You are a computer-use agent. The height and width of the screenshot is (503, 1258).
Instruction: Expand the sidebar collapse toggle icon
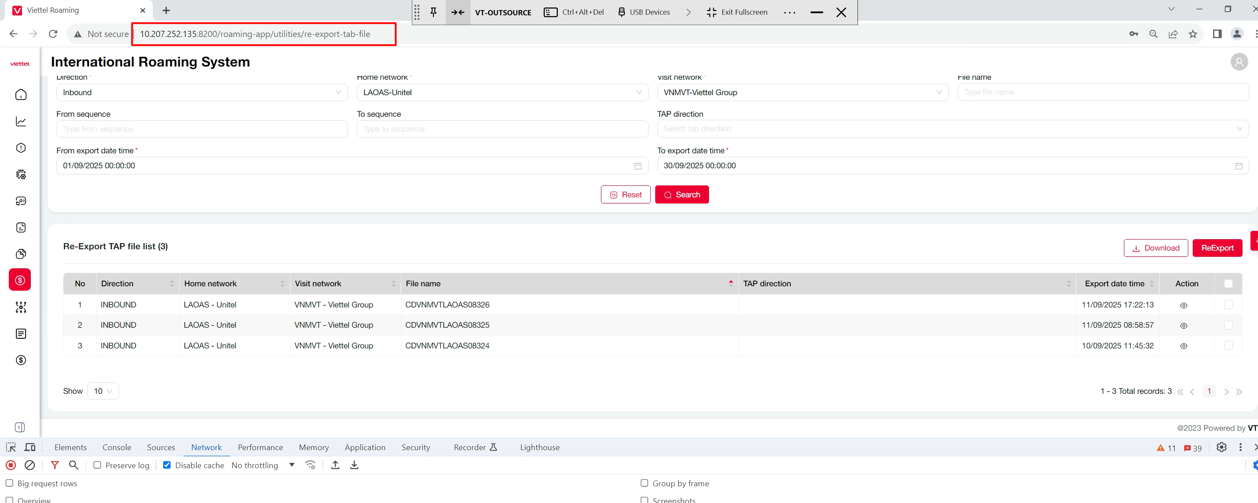(x=20, y=427)
